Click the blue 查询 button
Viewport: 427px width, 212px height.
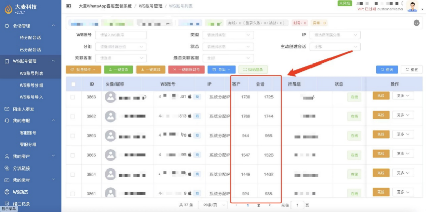(x=387, y=69)
